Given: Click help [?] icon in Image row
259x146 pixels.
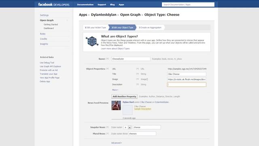Looking at the screenshot, I should click(138, 79).
